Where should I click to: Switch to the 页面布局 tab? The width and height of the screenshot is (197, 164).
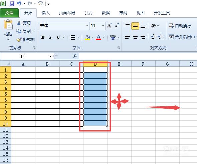coord(67,13)
